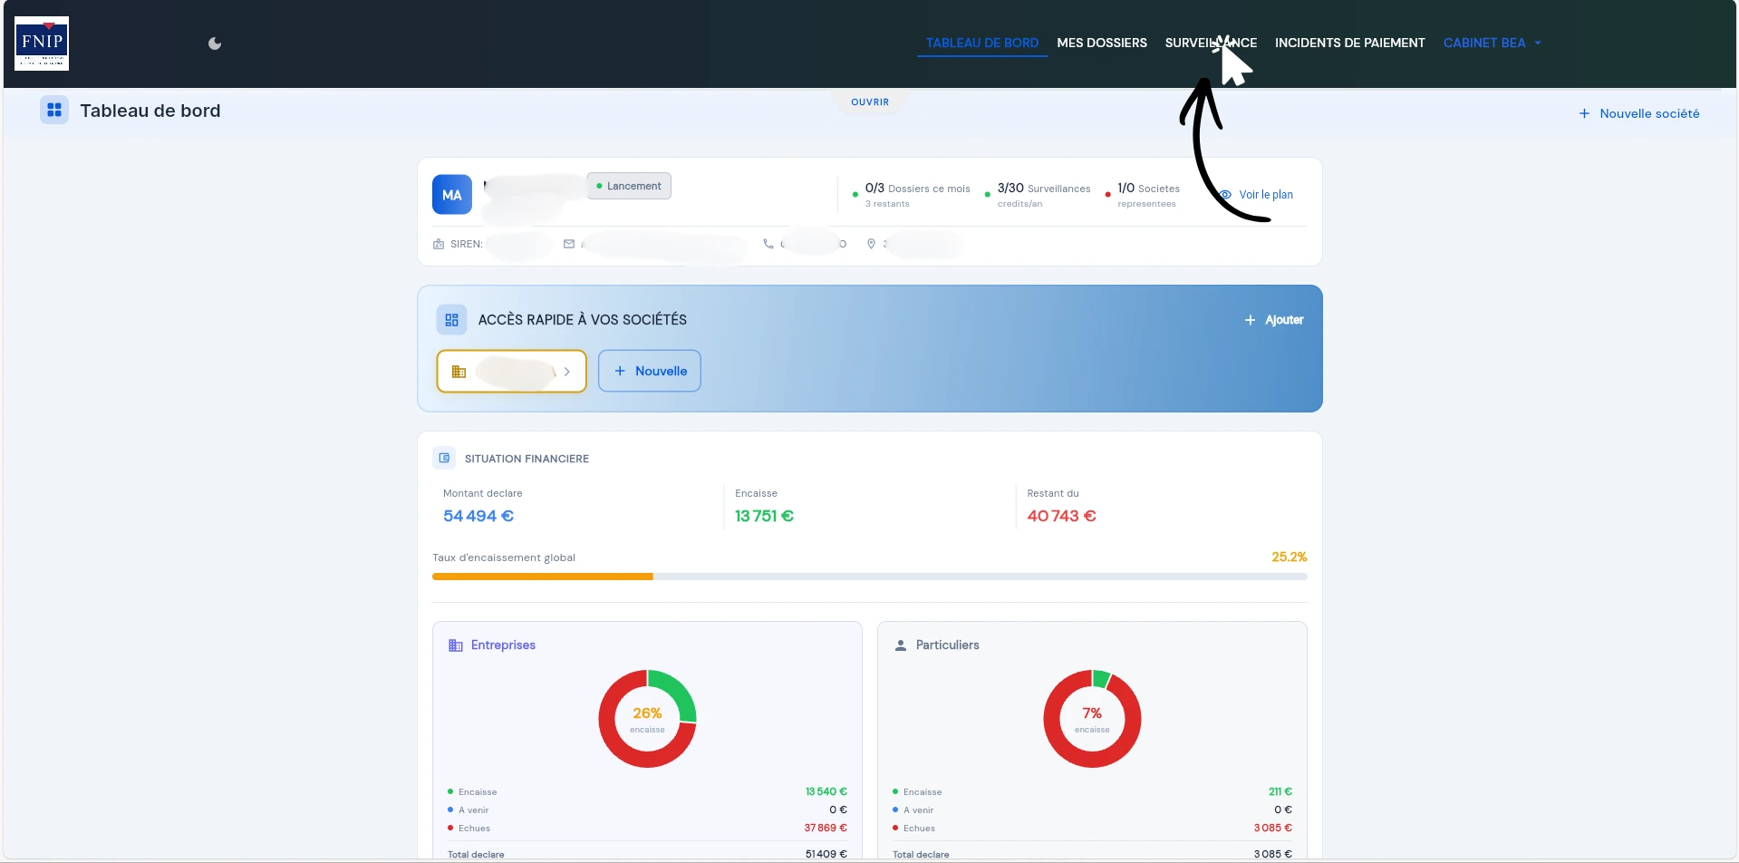Click the Nouvelle société link
Viewport: 1739px width, 863px height.
1638,113
